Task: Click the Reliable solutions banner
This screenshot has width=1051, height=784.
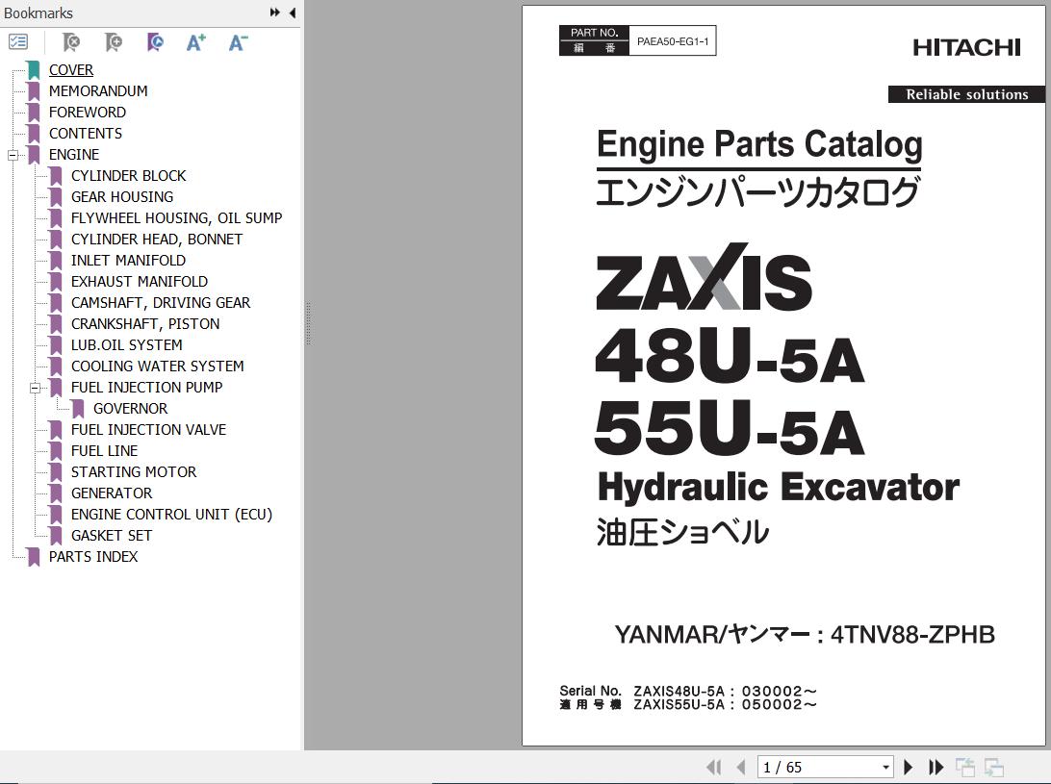Action: (966, 94)
